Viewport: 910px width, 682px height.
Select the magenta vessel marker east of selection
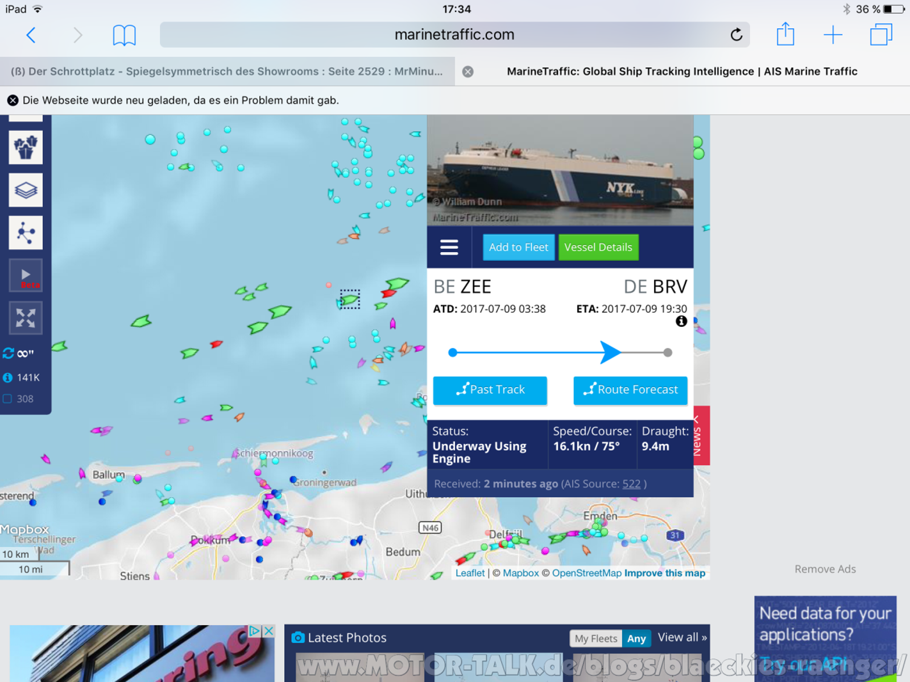tap(392, 324)
